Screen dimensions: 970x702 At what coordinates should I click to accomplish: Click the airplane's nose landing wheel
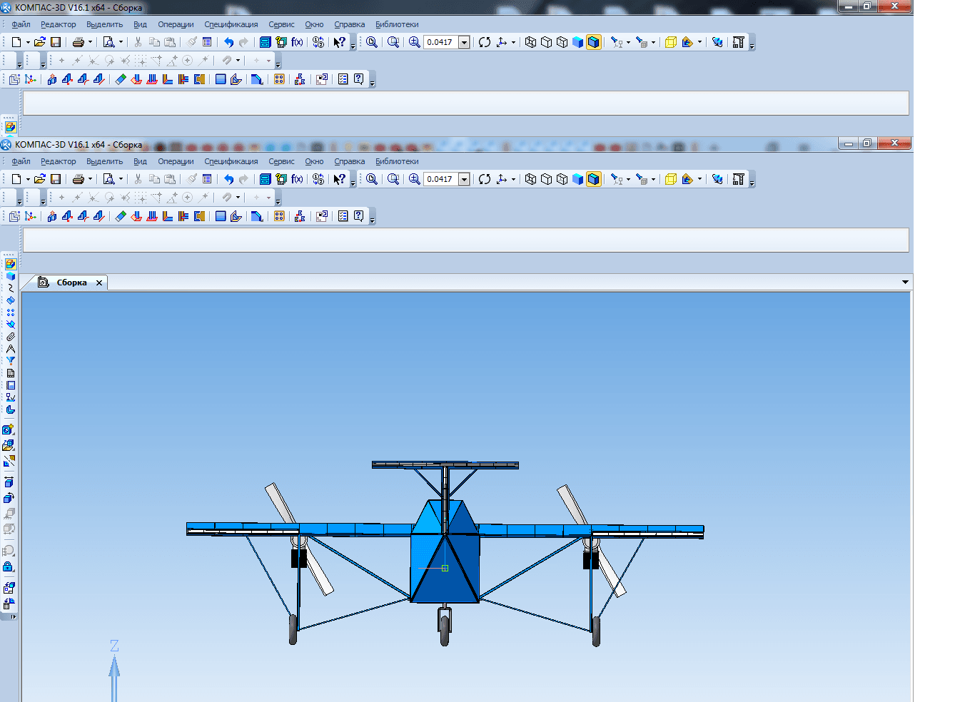coord(445,630)
